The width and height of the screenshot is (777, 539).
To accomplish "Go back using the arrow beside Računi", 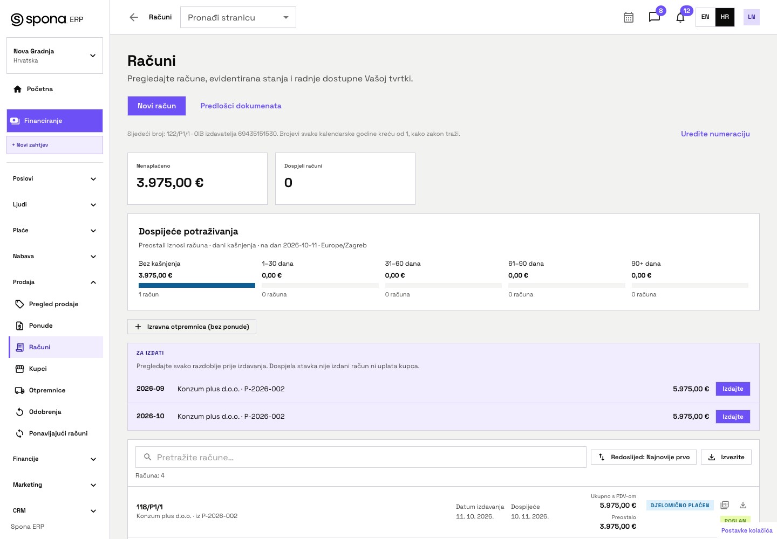I will 134,17.
